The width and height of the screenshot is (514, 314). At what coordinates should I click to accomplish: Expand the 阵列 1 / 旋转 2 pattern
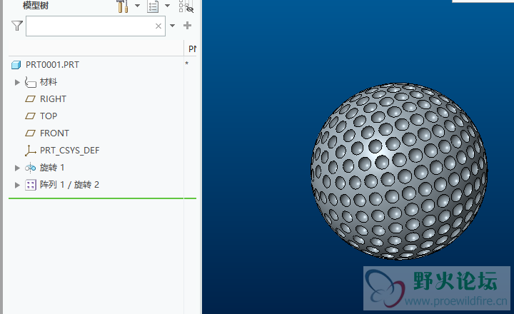tap(17, 185)
